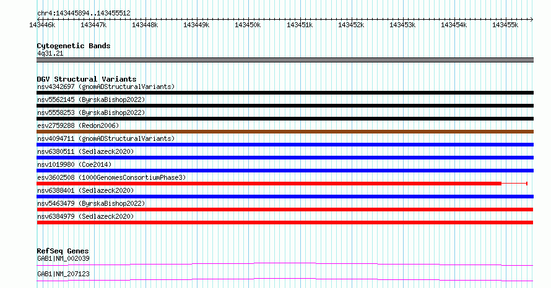
Task: Click the nsv4094711 gnomAD variant label
Action: pos(106,138)
